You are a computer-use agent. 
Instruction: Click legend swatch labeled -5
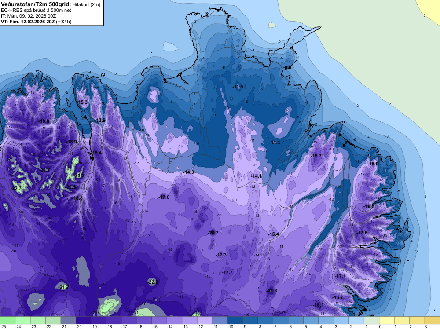point(311,320)
